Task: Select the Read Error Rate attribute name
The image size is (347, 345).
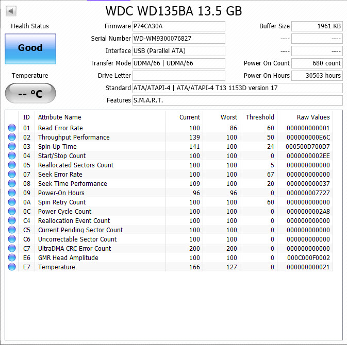Action: [x=60, y=128]
